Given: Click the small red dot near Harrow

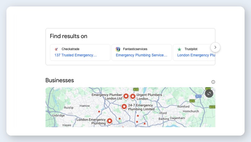Looking at the screenshot, I should [x=99, y=112].
